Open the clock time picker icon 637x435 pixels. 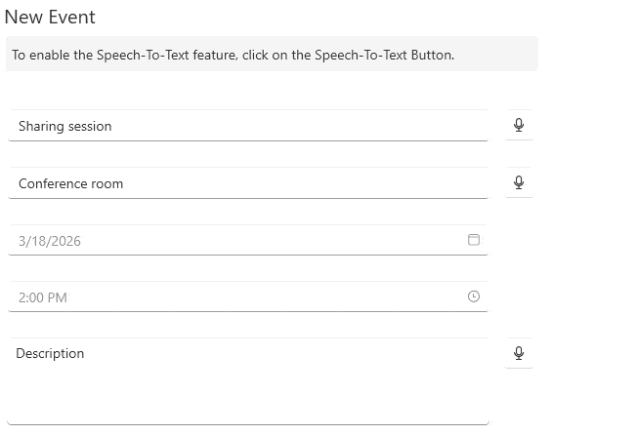coord(473,297)
